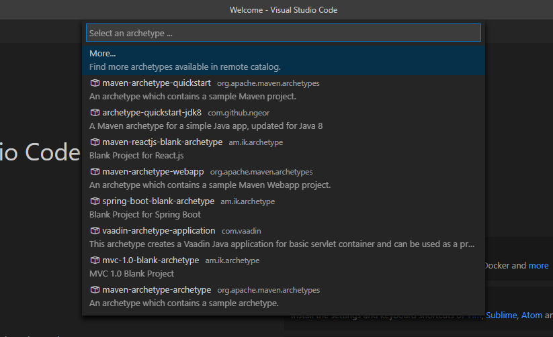The width and height of the screenshot is (553, 337).
Task: Select mvc-1.0-blank-archetype from the list
Action: [283, 267]
